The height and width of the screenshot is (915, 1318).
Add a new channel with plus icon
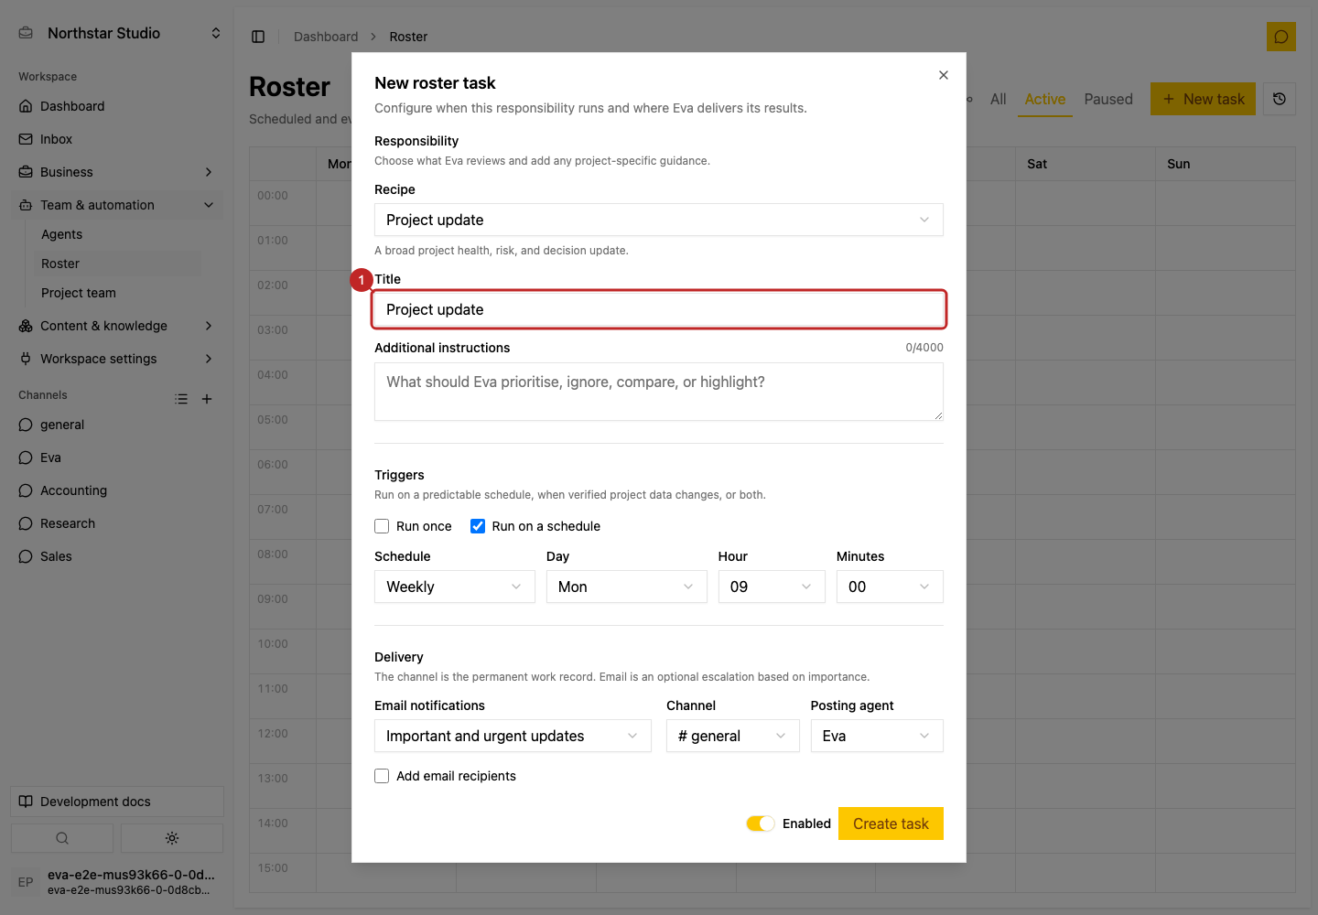pyautogui.click(x=207, y=399)
